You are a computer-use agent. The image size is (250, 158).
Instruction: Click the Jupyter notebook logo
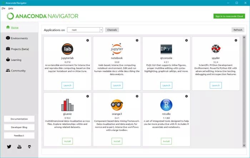click(x=117, y=49)
